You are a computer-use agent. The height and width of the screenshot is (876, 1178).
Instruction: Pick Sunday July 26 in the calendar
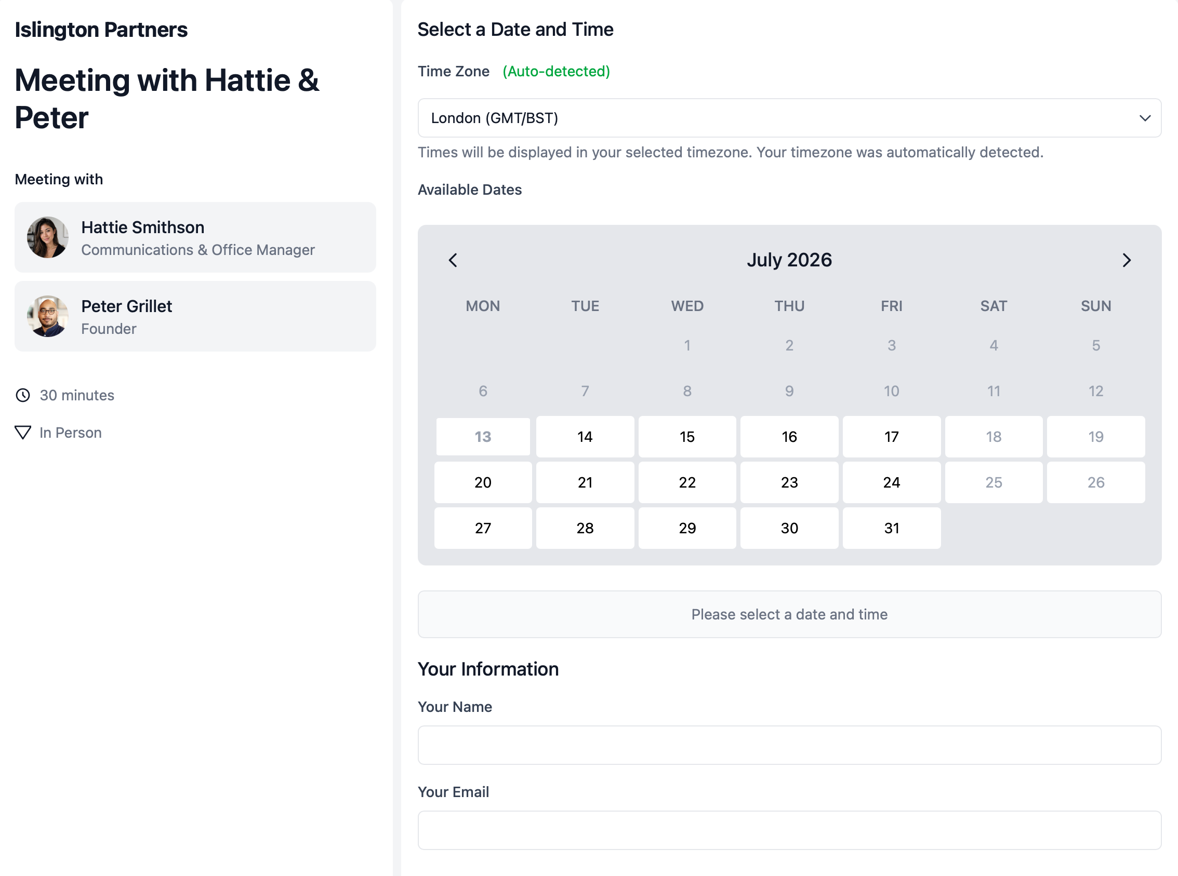pyautogui.click(x=1096, y=482)
